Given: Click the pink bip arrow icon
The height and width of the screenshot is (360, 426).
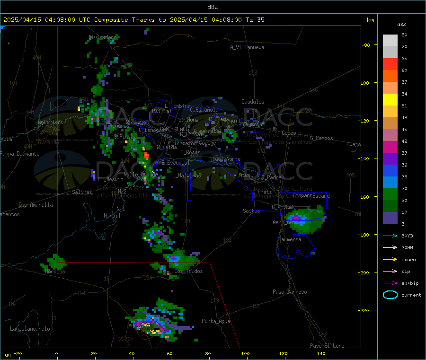Looking at the screenshot, I should (390, 271).
